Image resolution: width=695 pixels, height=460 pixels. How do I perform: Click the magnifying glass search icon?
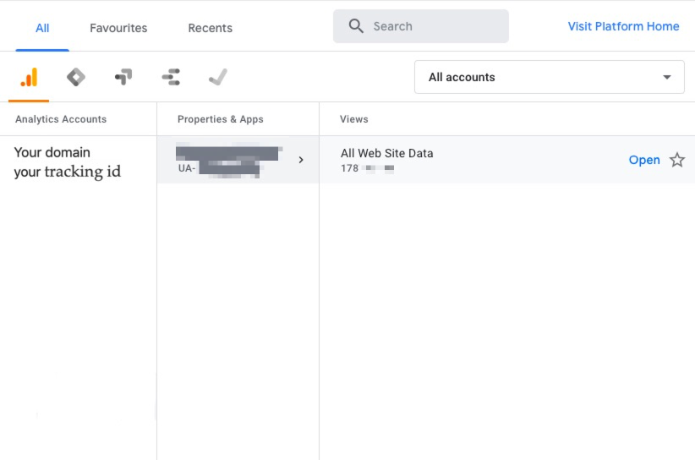[x=356, y=26]
